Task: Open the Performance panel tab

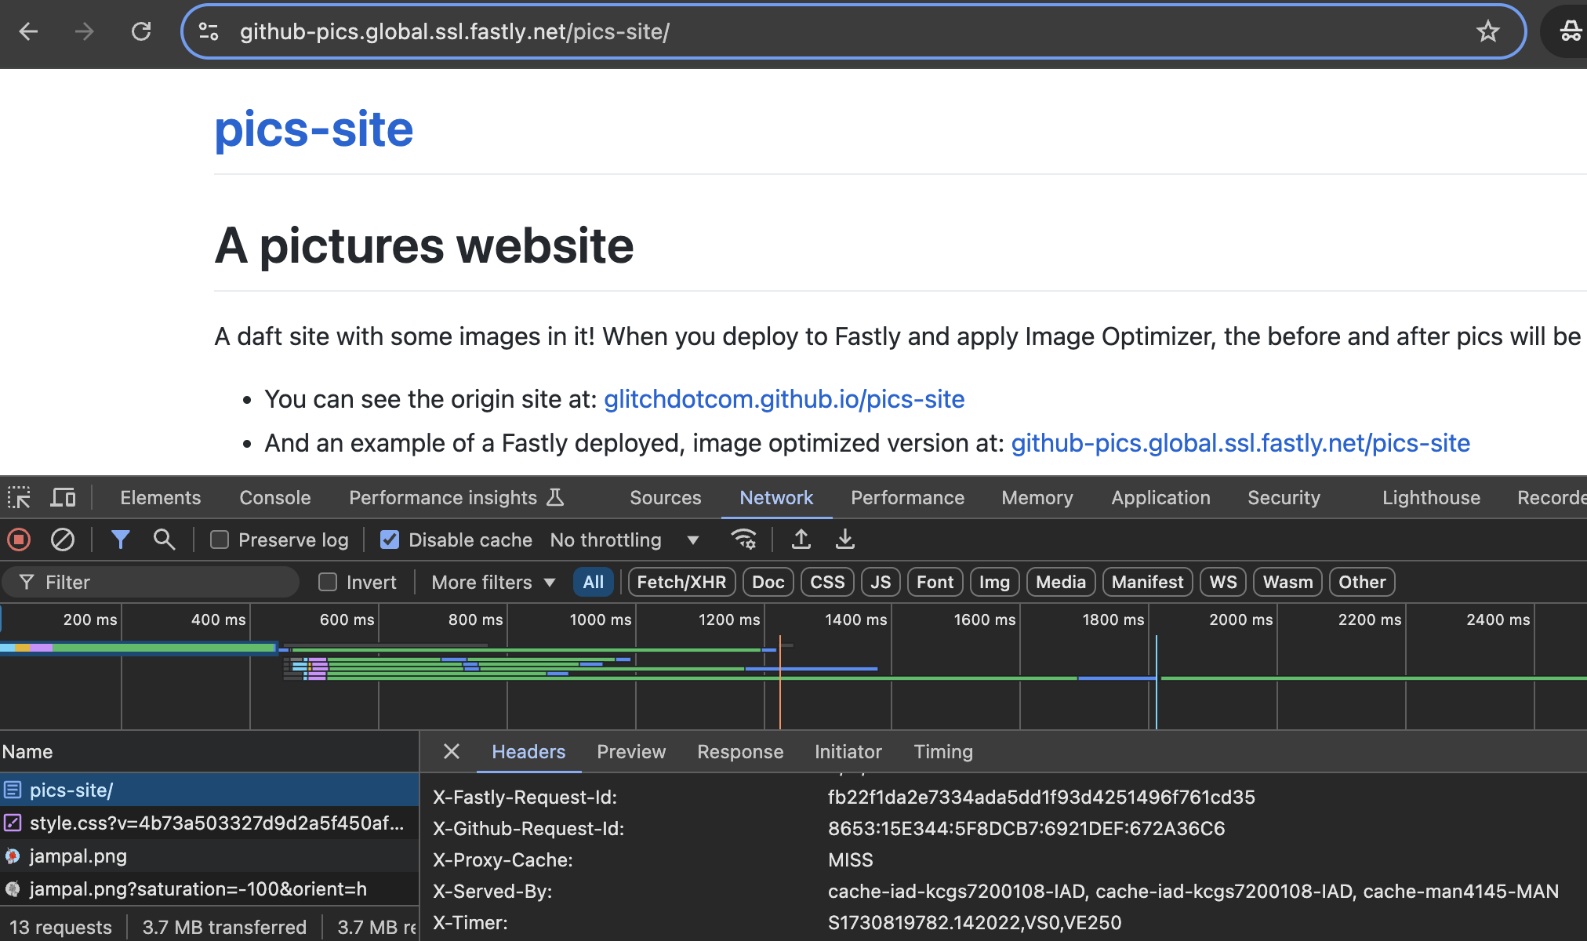Action: pyautogui.click(x=907, y=497)
